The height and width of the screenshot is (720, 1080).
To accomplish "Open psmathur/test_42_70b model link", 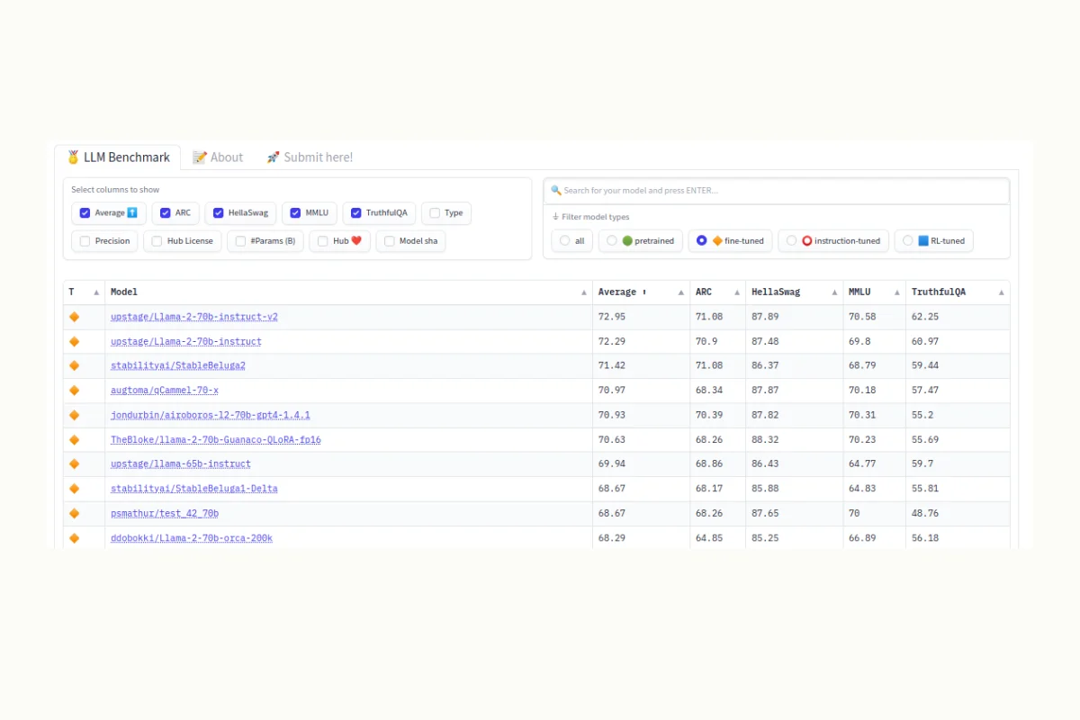I will (x=165, y=514).
